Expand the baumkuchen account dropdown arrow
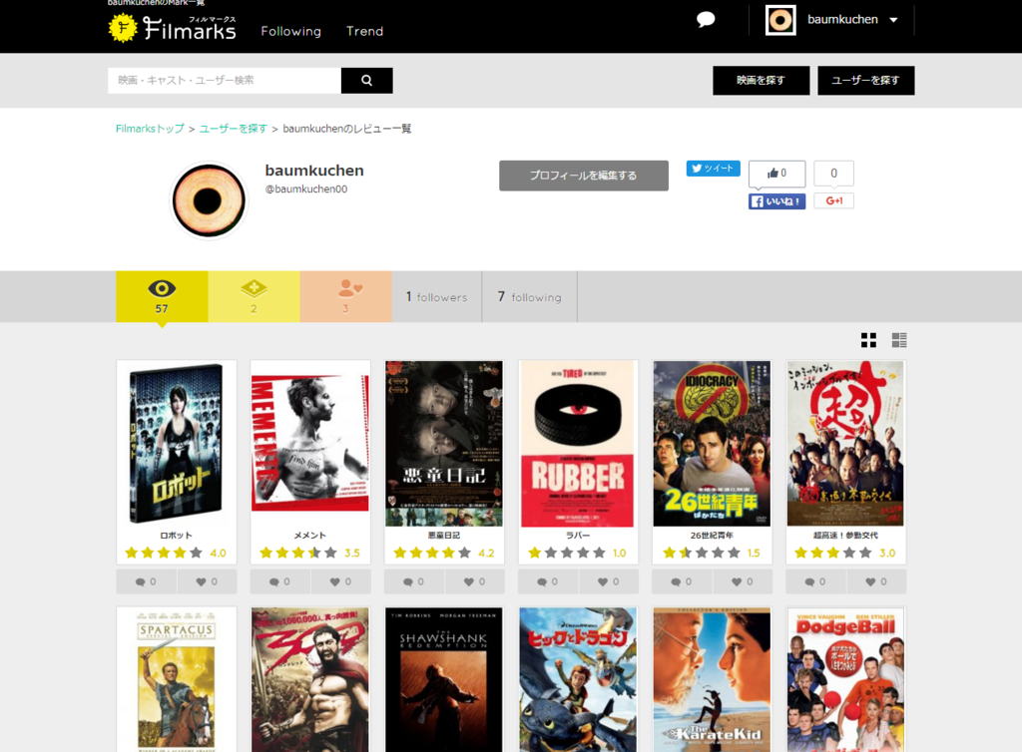This screenshot has width=1022, height=752. pos(893,20)
